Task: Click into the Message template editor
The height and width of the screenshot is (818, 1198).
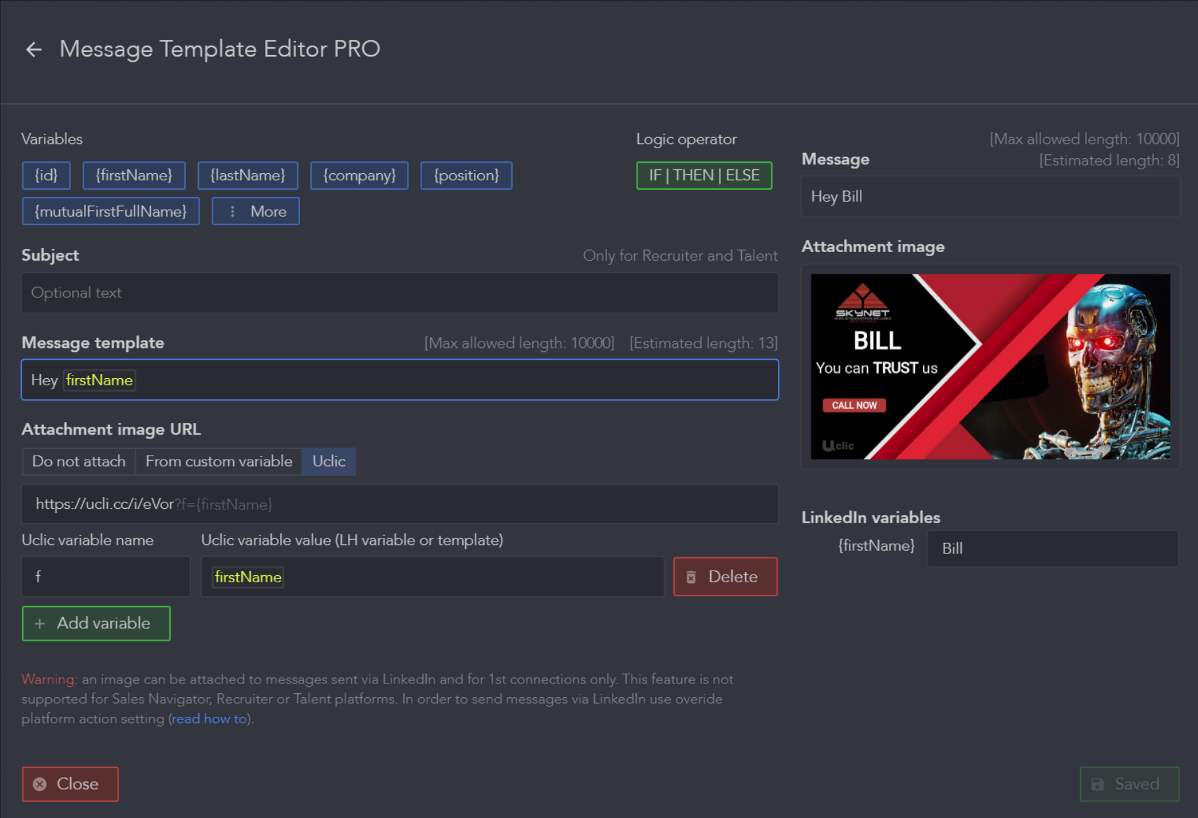Action: click(400, 380)
